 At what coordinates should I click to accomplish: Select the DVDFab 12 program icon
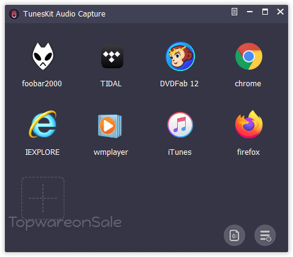[180, 56]
